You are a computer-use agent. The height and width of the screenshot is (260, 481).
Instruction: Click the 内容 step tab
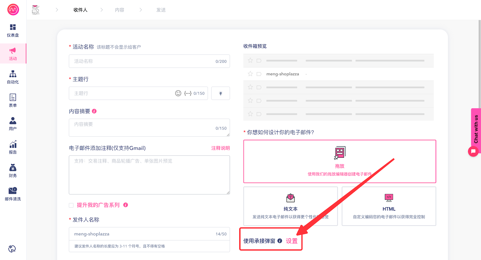(119, 10)
